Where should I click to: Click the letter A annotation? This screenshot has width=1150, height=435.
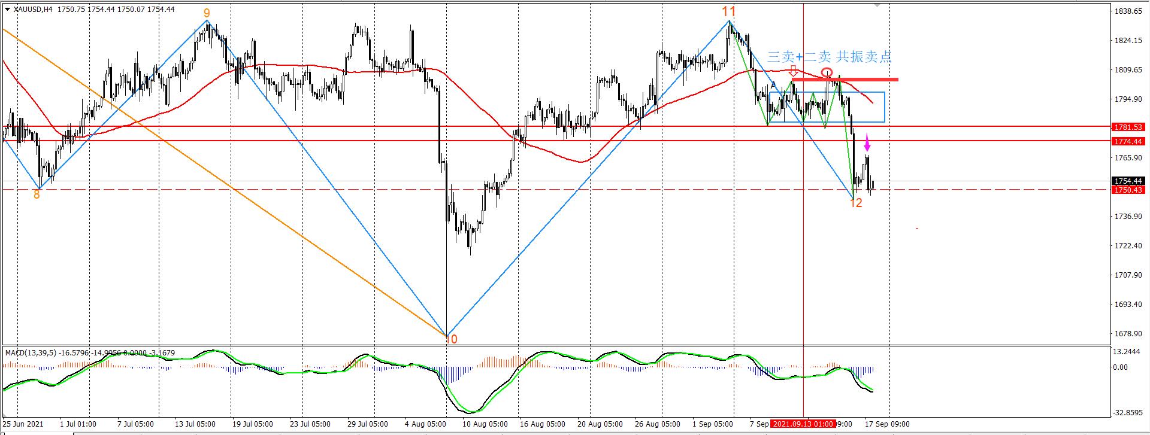pos(773,86)
